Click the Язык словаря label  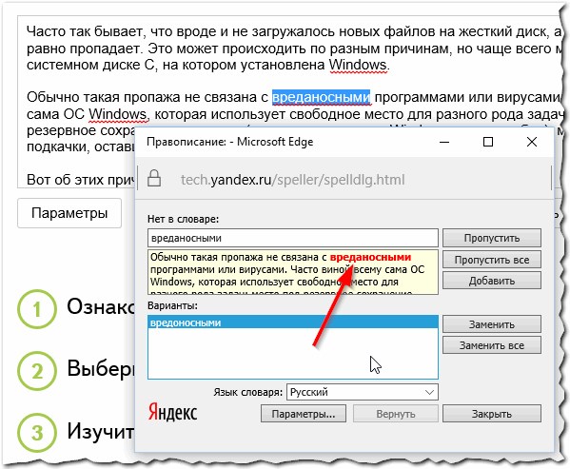(x=248, y=392)
